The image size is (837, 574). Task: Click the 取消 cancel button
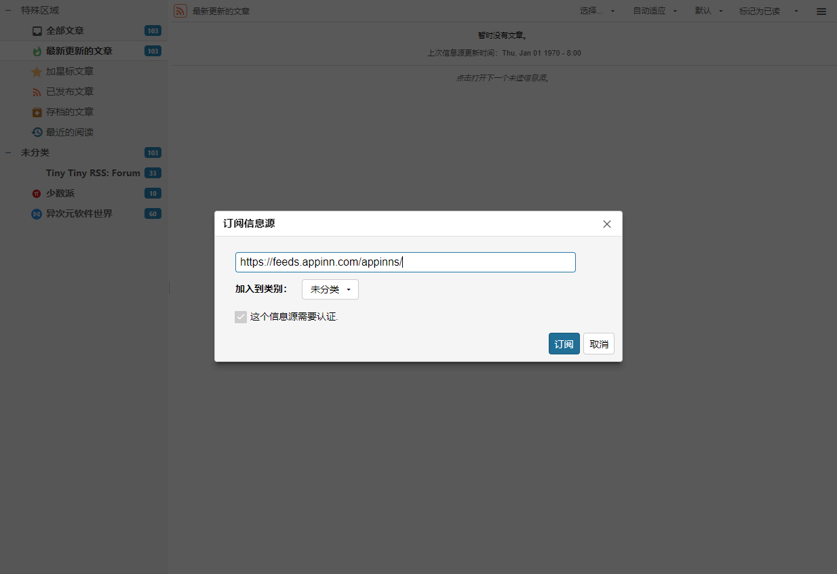599,344
